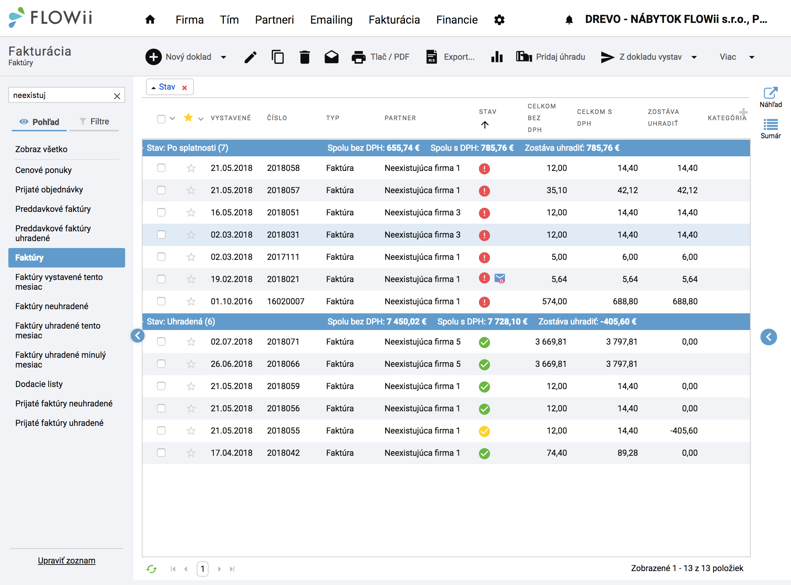Collapse the Po splatnosti group header
The width and height of the screenshot is (791, 585).
click(446, 148)
